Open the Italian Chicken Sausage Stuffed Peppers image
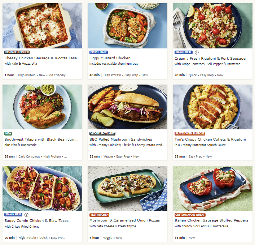Screen dimensions: 255x245 [x=212, y=188]
